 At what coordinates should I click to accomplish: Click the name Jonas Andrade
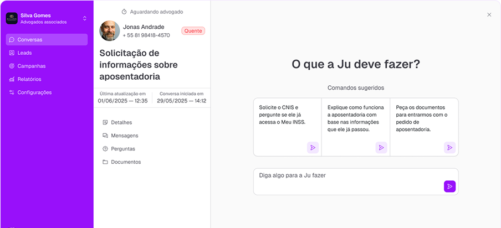[144, 27]
